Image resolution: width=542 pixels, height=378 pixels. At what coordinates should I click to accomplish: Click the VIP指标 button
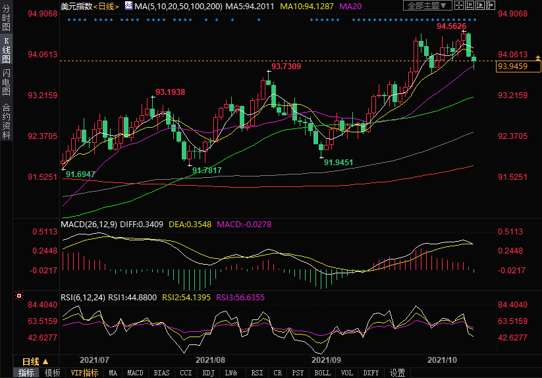coord(84,373)
